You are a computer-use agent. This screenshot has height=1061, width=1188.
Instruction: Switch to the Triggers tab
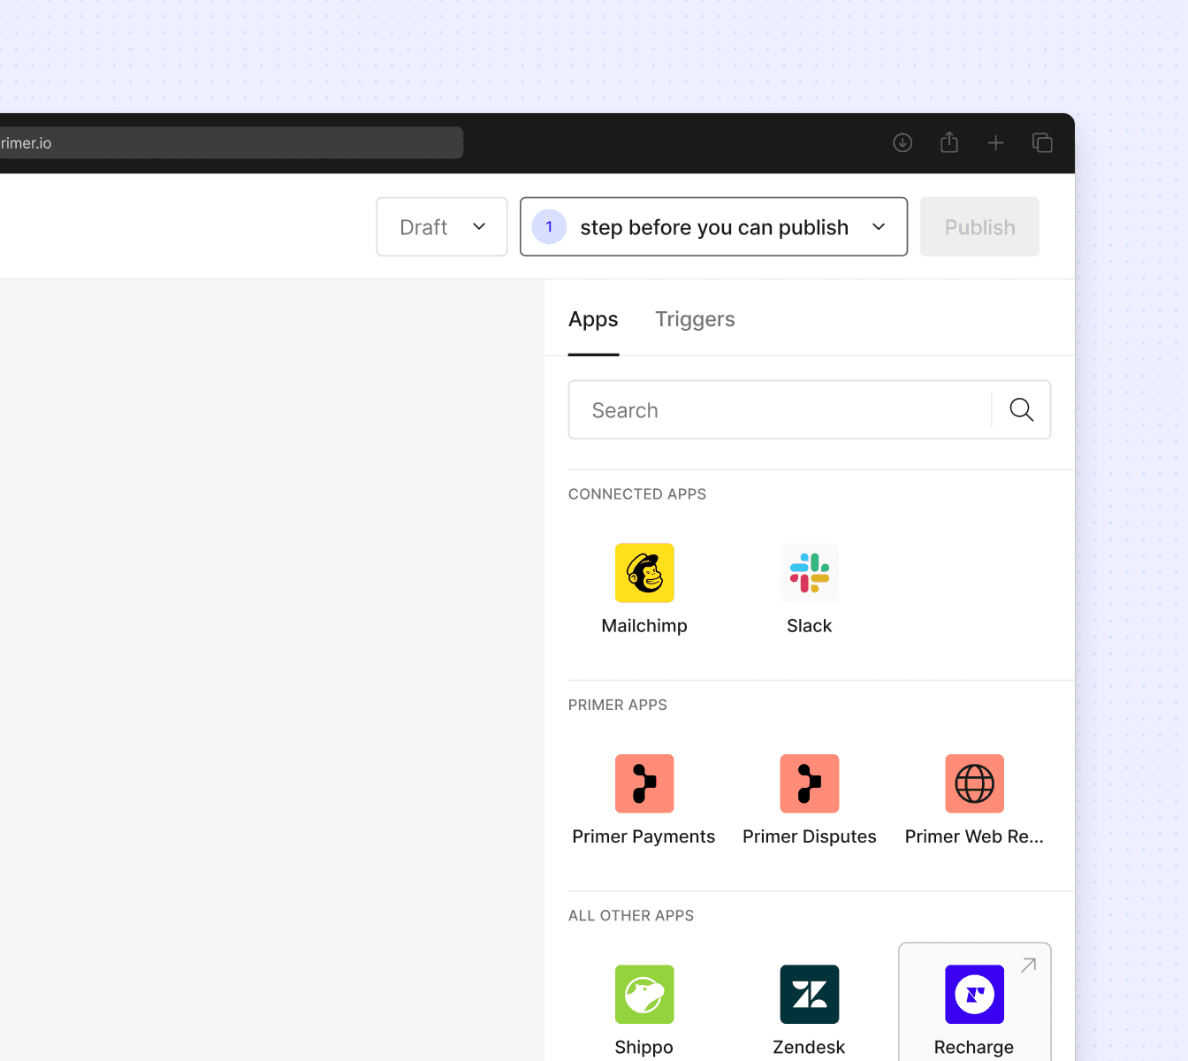695,319
